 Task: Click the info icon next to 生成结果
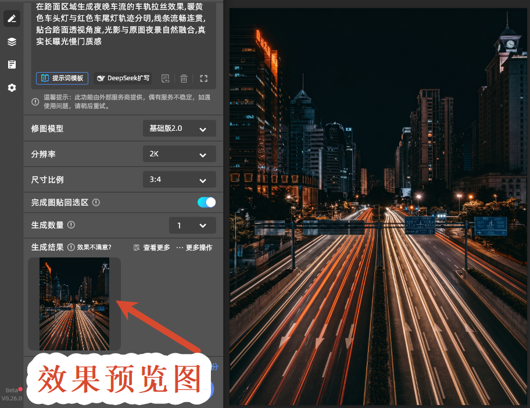click(71, 248)
